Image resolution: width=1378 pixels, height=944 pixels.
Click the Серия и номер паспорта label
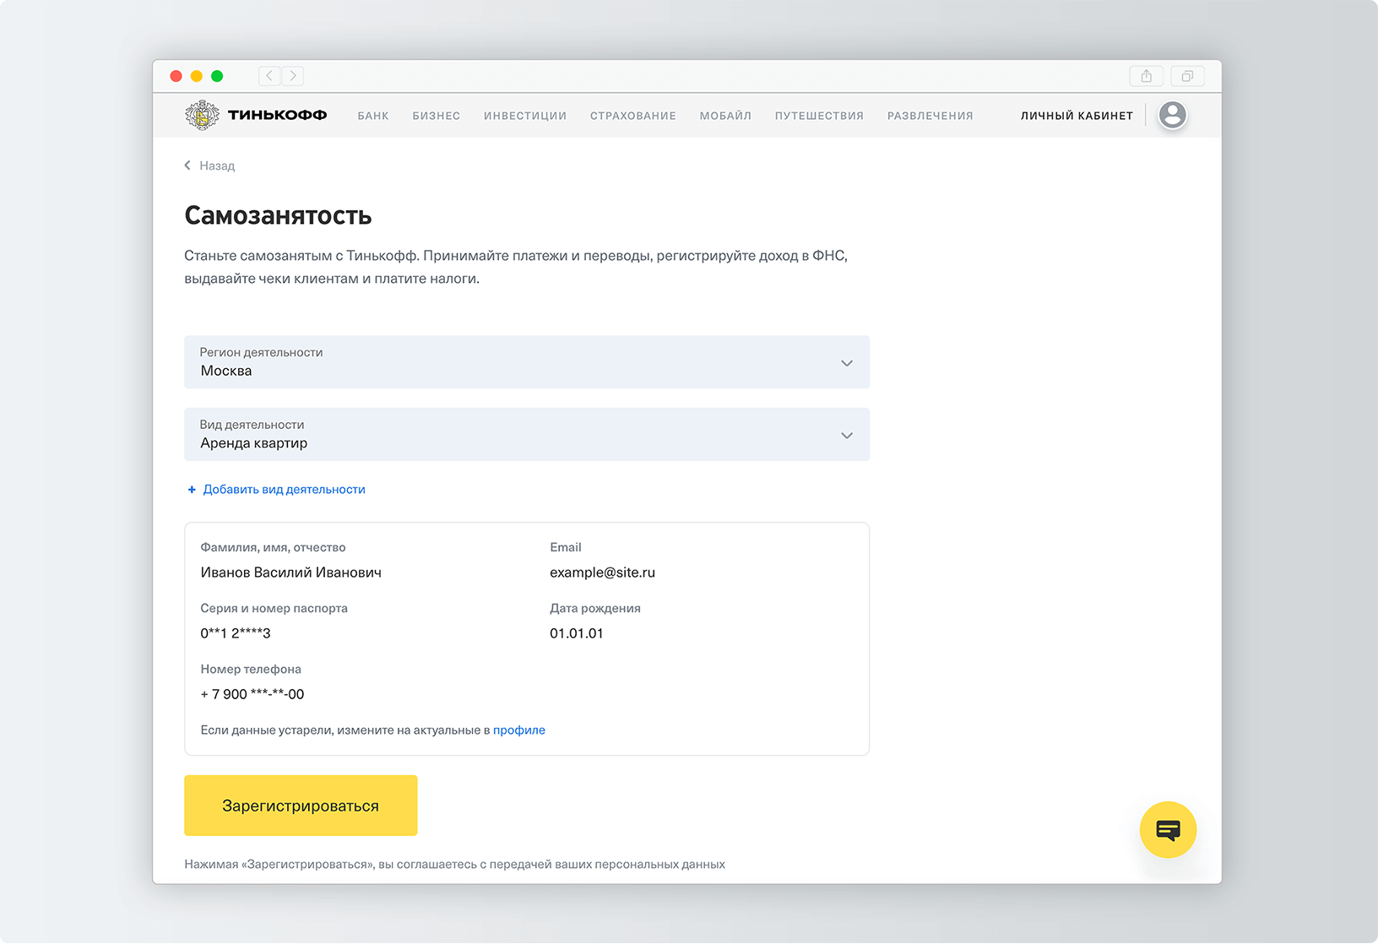click(x=274, y=608)
